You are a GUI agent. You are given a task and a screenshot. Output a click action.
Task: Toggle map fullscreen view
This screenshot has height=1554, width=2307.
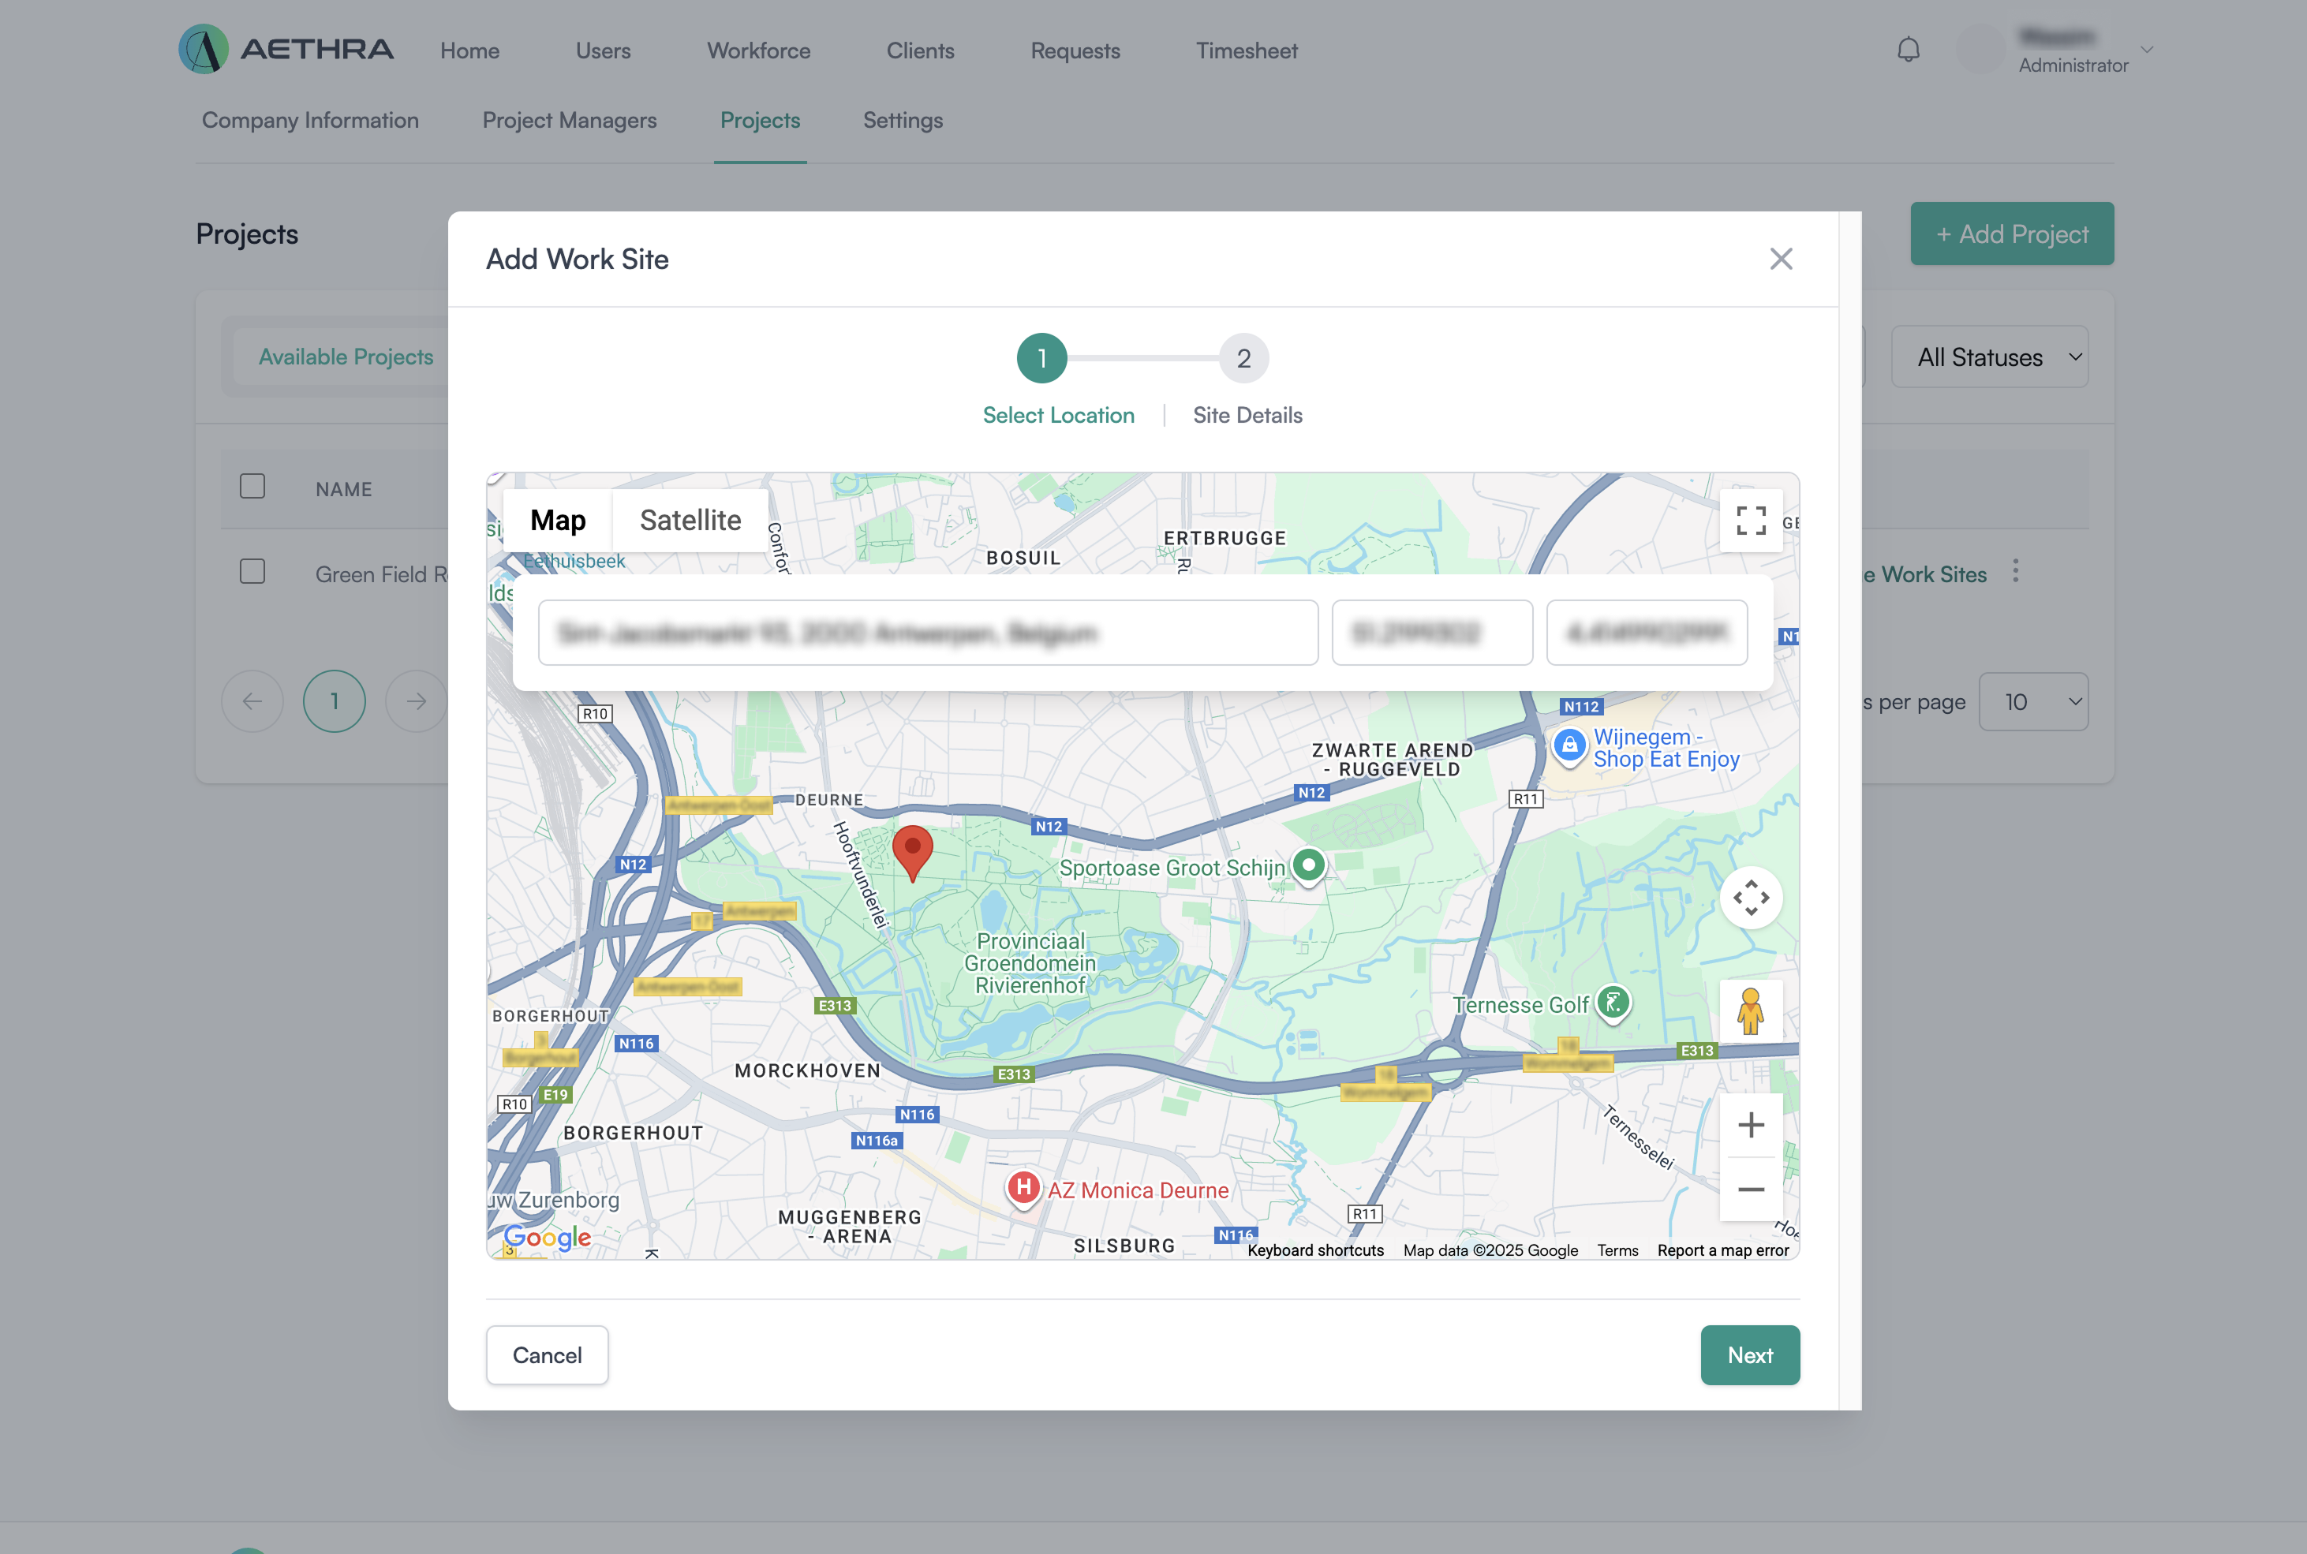point(1751,521)
